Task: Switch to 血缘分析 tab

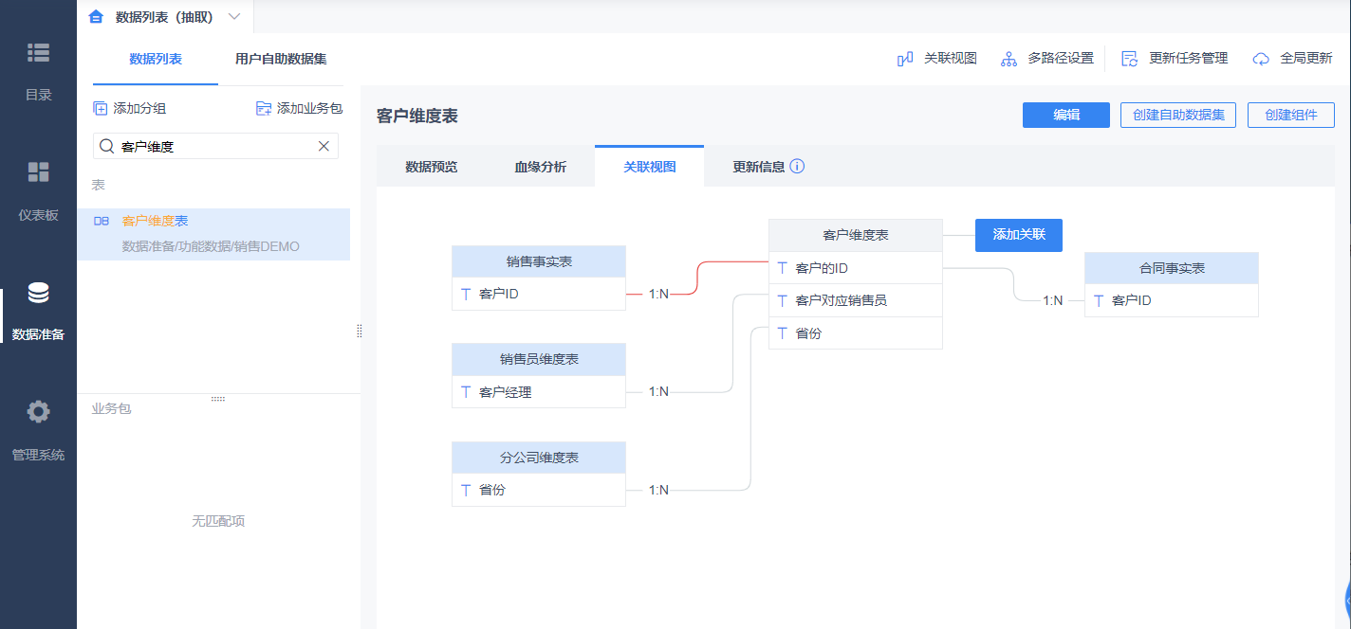Action: [540, 167]
